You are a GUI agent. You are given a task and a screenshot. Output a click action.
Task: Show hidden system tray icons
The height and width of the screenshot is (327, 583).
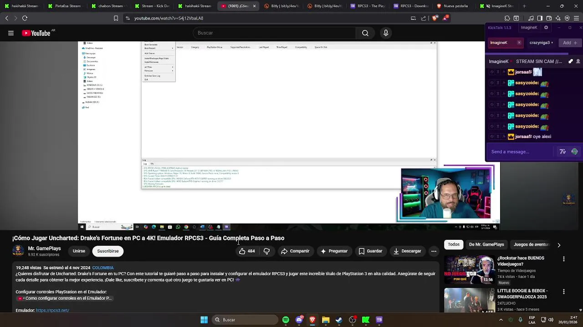click(501, 320)
